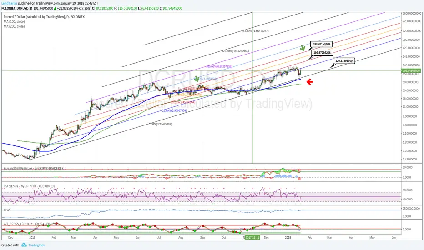Click the 0.42000000 price axis label
The height and width of the screenshot is (250, 424).
coord(410,160)
